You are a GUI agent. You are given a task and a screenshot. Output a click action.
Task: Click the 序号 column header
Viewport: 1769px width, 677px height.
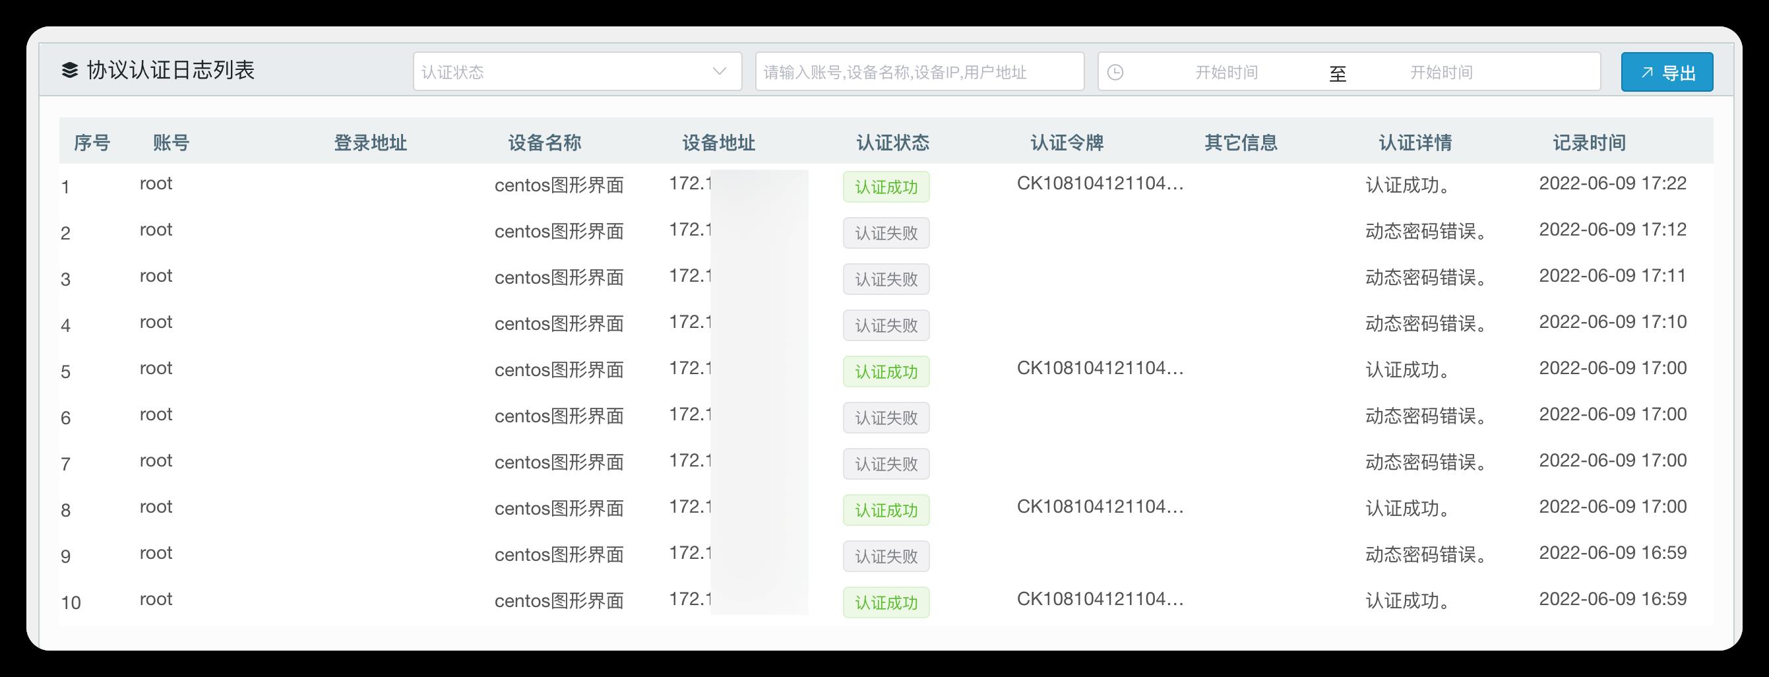(92, 143)
